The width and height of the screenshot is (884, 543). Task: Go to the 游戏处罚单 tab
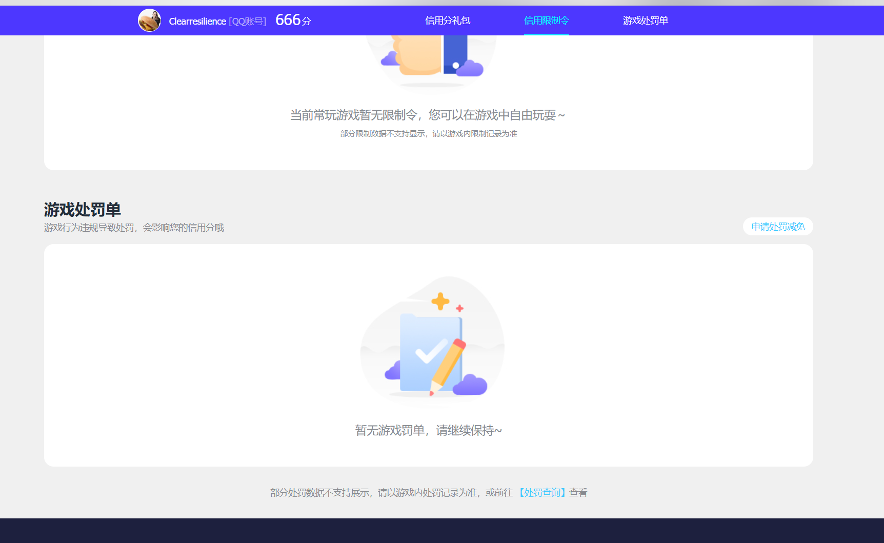[646, 21]
